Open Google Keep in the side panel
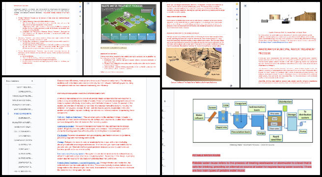This screenshot has width=322, height=177. [x=237, y=4]
